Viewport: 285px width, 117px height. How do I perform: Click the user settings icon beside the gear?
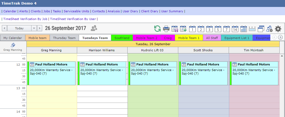(269, 29)
